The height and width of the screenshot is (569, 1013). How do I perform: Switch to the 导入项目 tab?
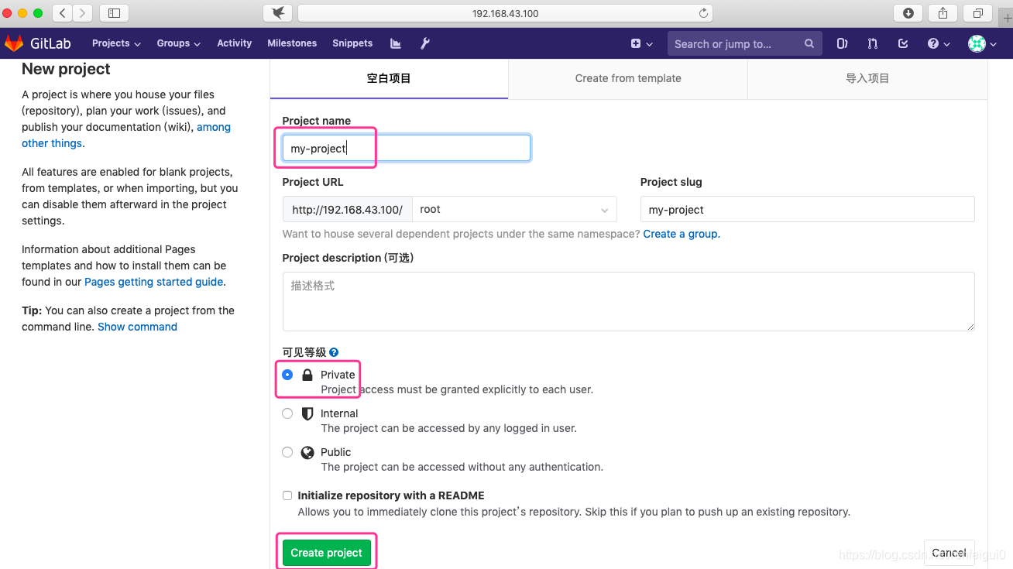pos(867,78)
